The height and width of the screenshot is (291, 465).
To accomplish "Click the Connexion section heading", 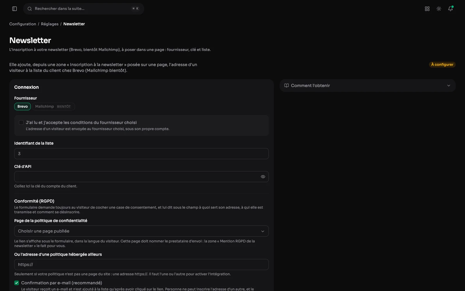I will pos(26,87).
